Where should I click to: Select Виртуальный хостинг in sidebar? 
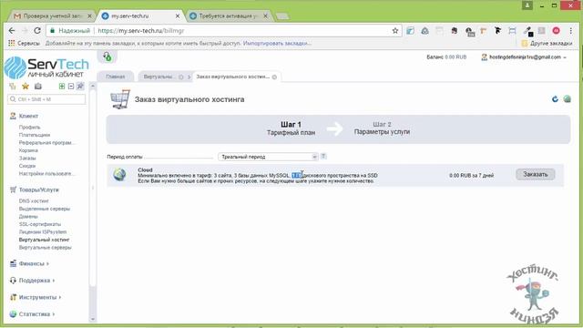[x=44, y=240]
